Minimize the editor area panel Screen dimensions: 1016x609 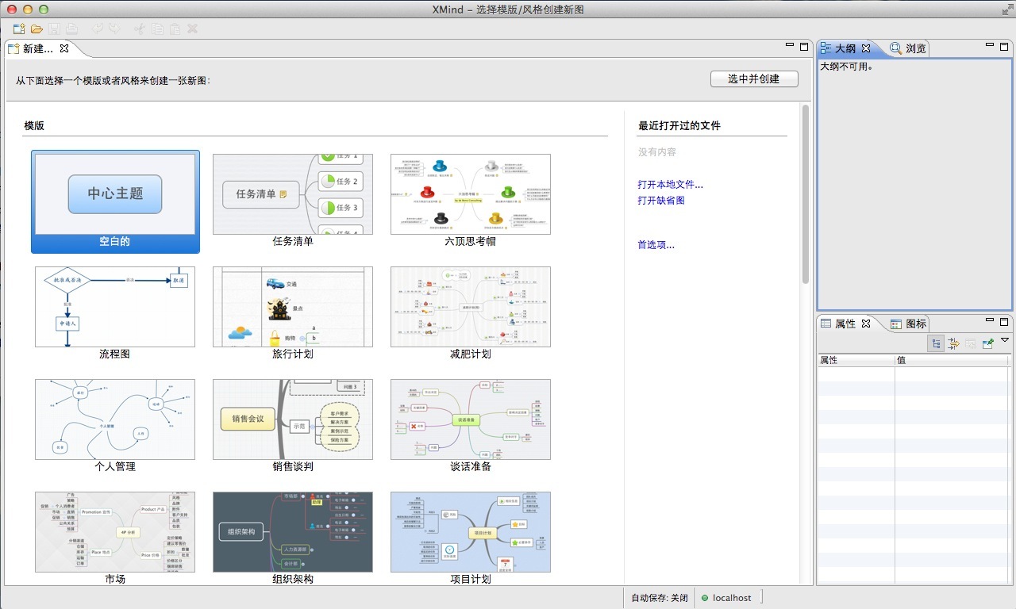tap(790, 45)
